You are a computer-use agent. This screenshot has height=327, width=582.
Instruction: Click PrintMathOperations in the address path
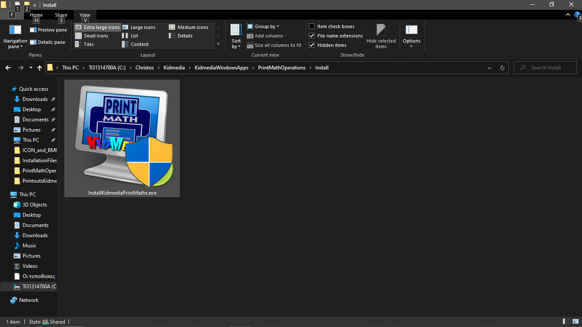[282, 68]
